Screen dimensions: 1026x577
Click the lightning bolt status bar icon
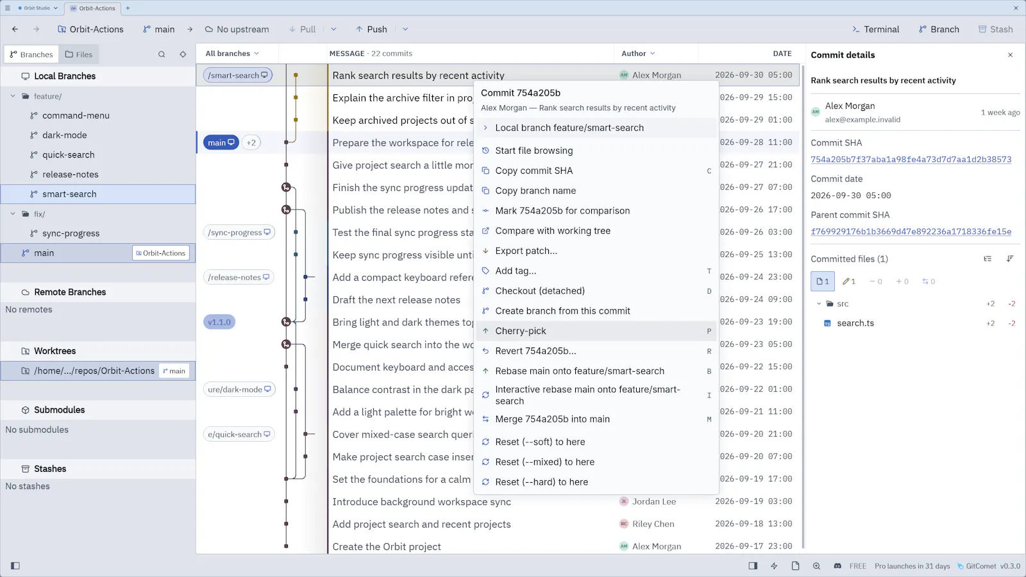tap(774, 566)
